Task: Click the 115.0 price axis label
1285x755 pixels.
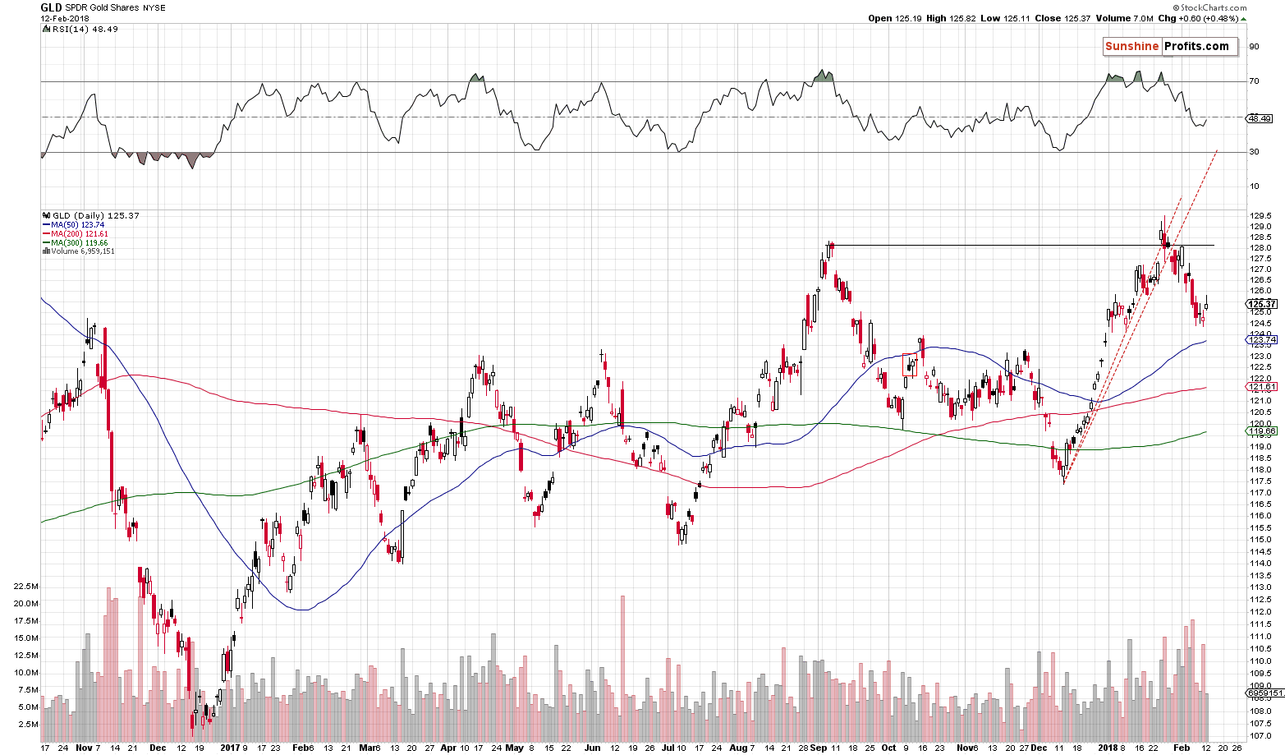Action: click(1259, 540)
